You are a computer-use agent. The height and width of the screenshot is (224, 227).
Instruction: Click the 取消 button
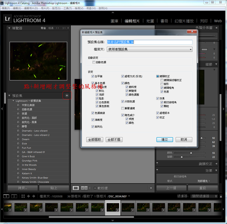click(x=184, y=140)
